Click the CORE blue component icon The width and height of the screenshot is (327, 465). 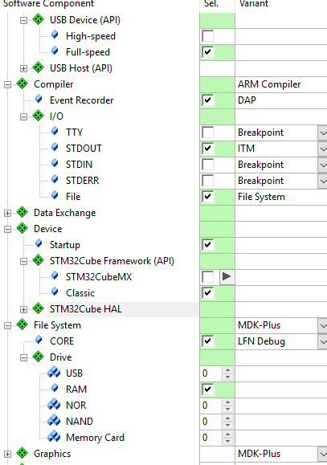(39, 340)
